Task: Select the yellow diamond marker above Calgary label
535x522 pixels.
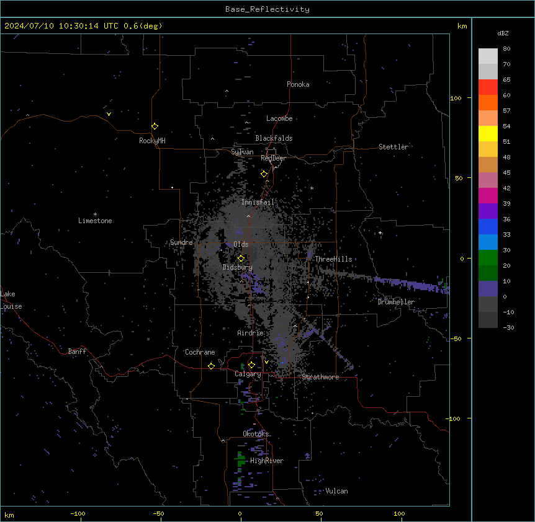Action: [251, 365]
